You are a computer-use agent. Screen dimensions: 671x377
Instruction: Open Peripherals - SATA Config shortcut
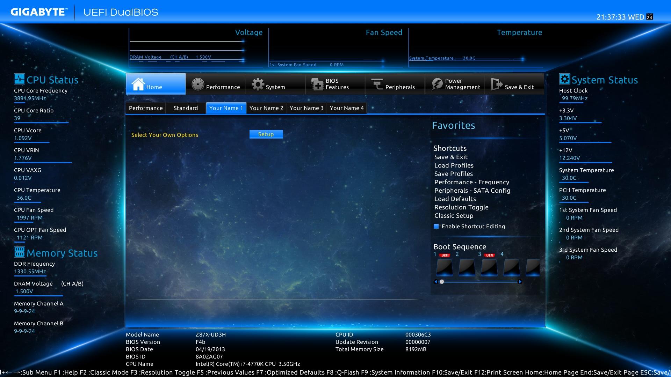click(472, 191)
